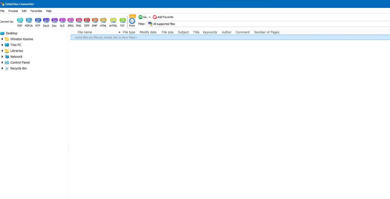
Task: Choose HTML as output format
Action: (x=103, y=21)
